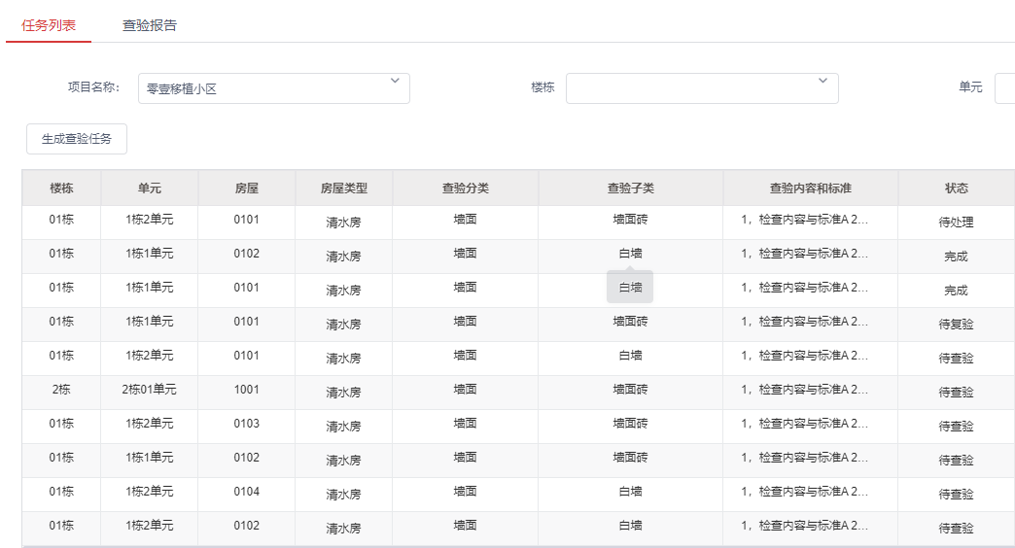This screenshot has width=1015, height=548.
Task: Switch to the 查验报告 tab
Action: coord(150,25)
